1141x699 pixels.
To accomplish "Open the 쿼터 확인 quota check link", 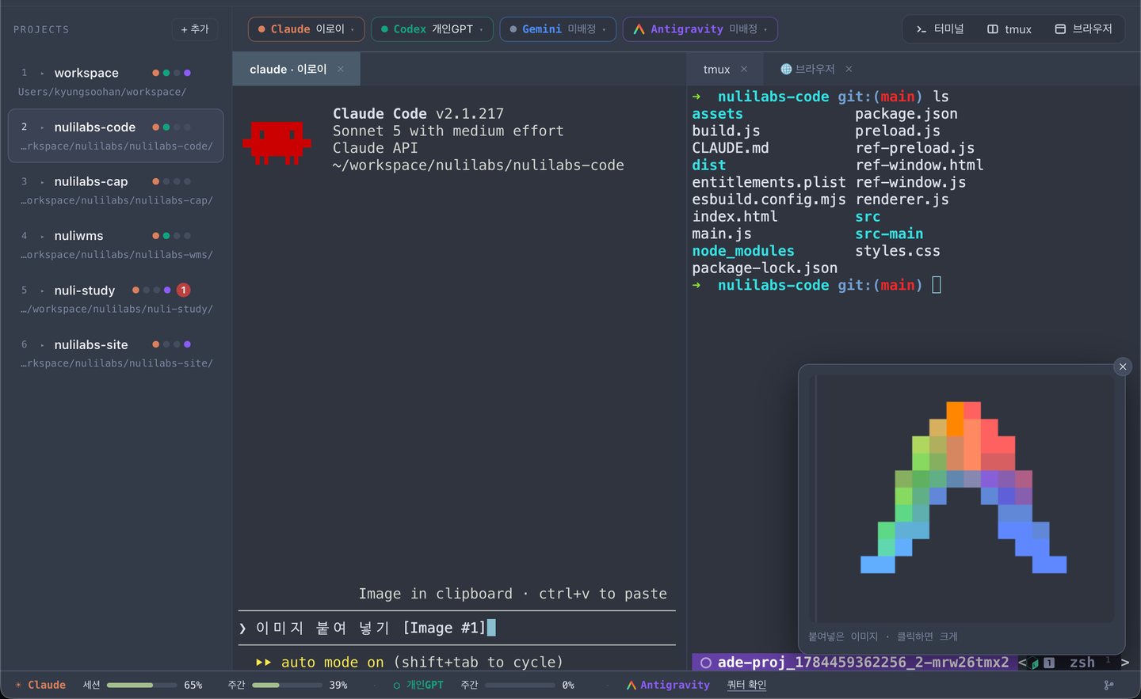I will [746, 685].
